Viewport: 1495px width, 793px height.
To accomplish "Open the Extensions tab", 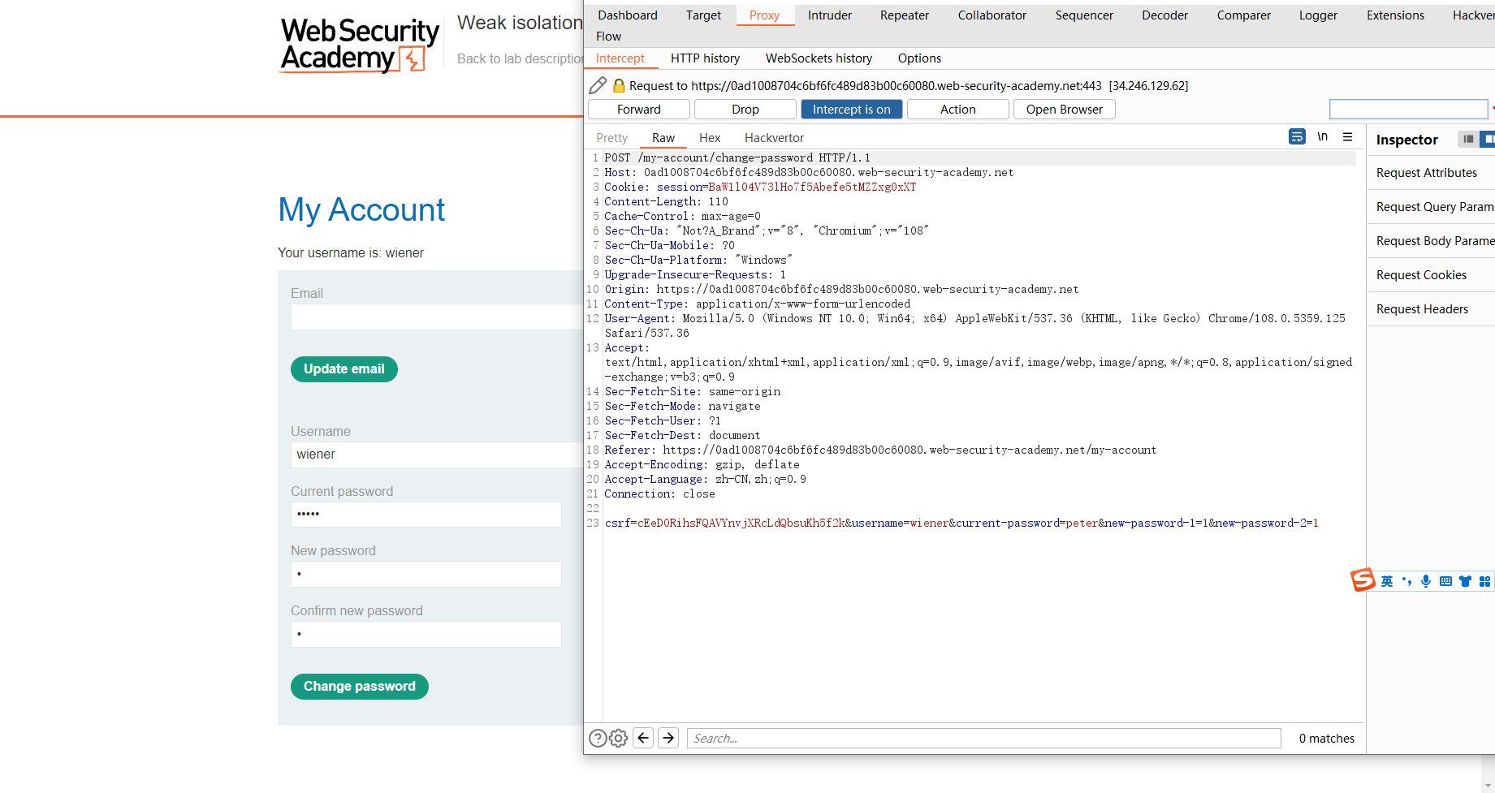I will click(1395, 15).
